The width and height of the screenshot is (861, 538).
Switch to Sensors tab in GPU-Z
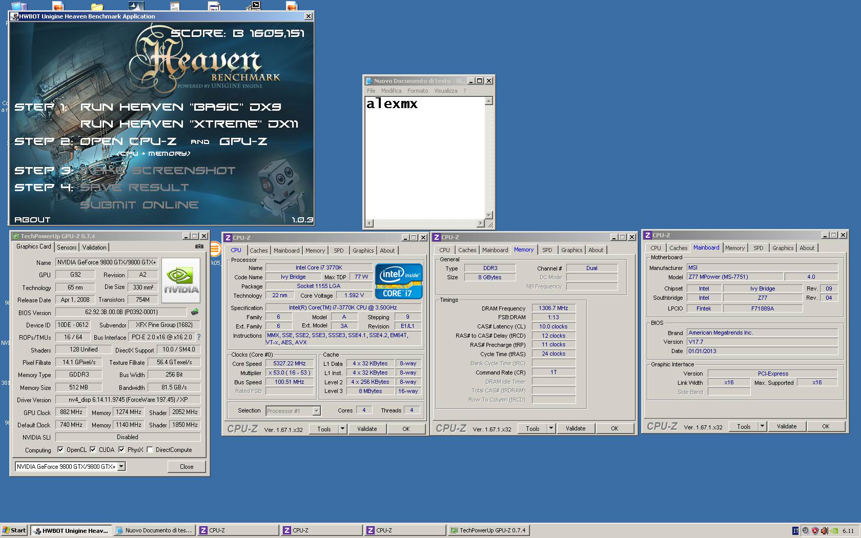(x=67, y=247)
